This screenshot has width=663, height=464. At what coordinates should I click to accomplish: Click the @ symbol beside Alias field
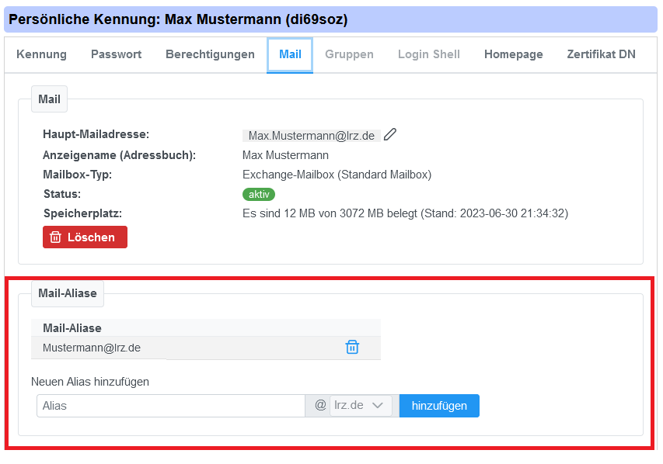point(320,405)
